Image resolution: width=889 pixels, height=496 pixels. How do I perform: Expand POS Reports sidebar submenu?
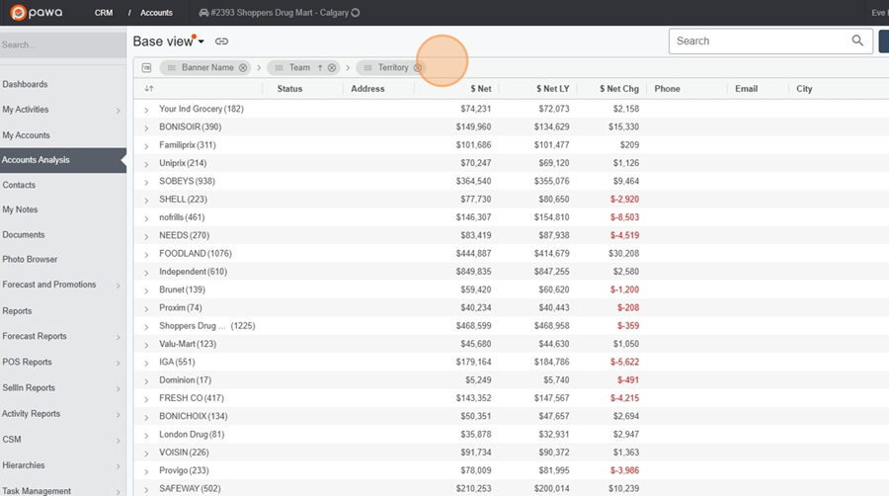click(x=118, y=363)
